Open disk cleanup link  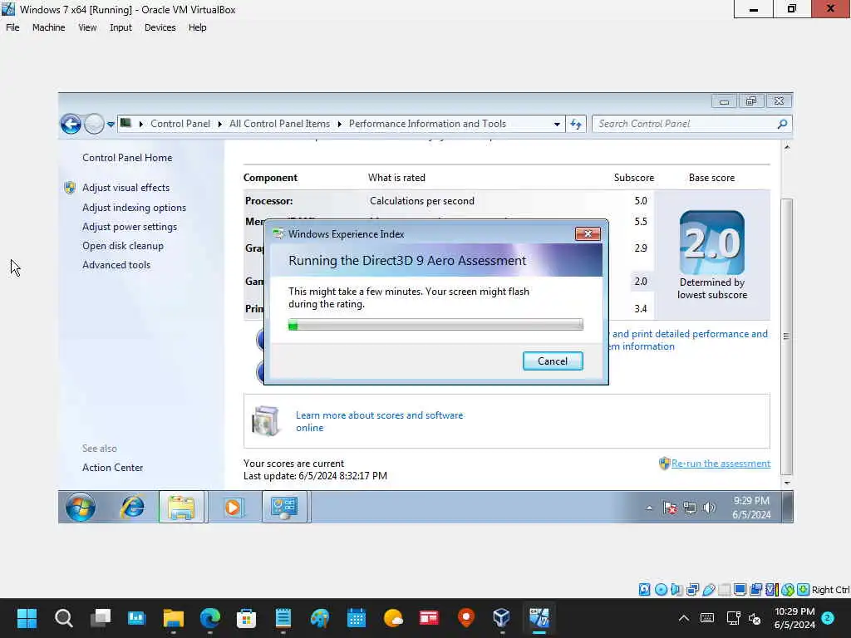coord(123,246)
